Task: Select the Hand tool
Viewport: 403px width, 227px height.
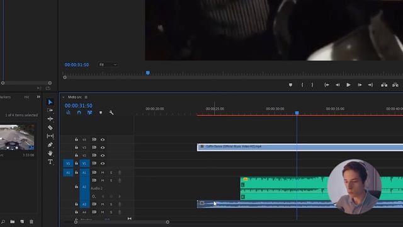Action: click(x=50, y=153)
